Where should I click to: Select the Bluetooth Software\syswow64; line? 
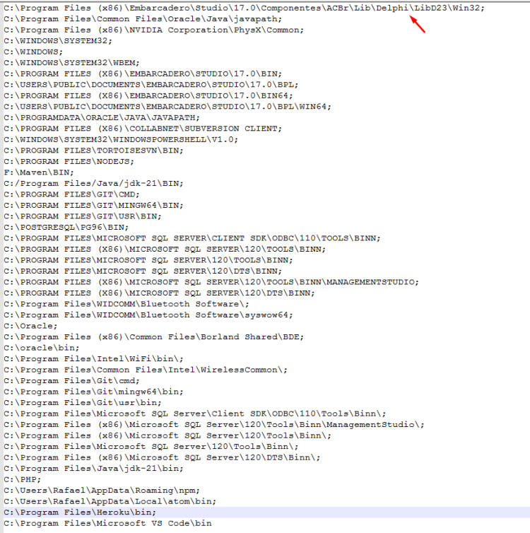coord(148,315)
